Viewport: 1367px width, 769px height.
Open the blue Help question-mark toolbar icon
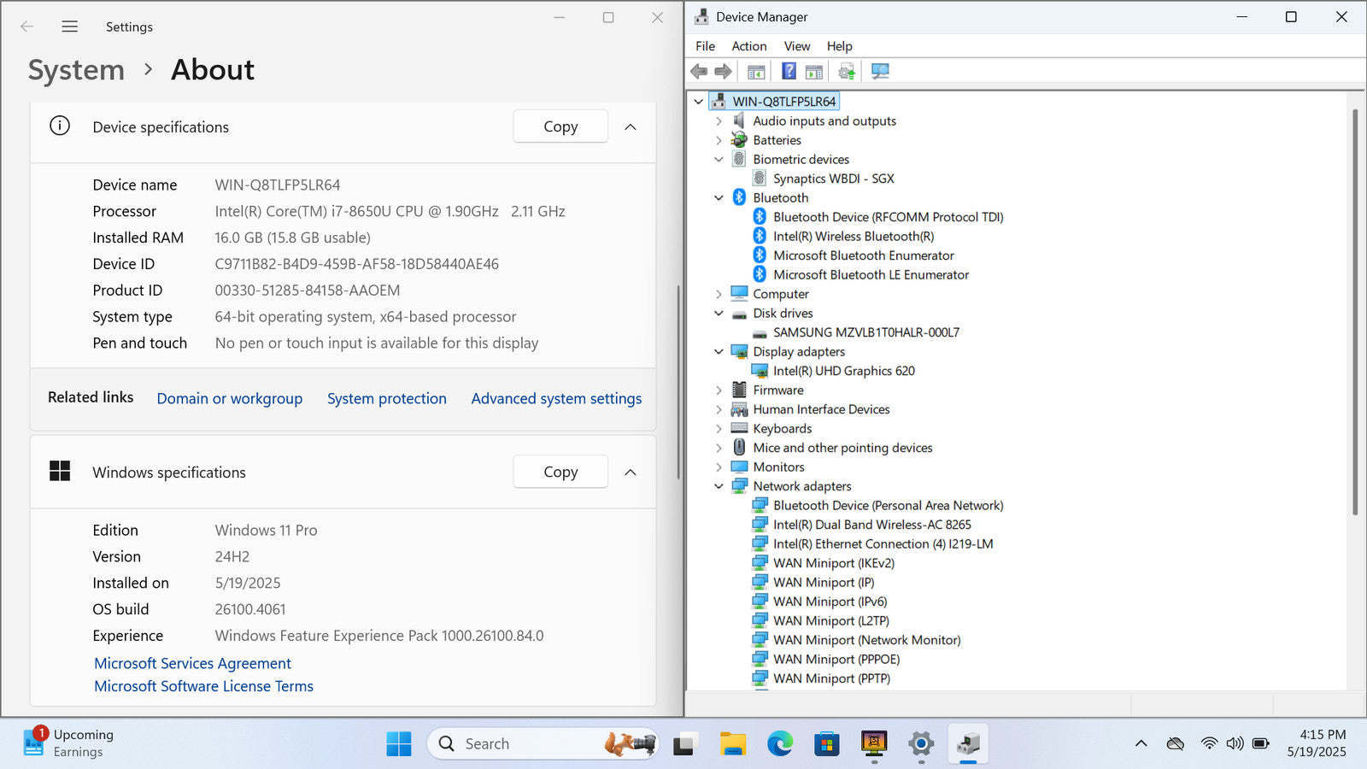[789, 71]
